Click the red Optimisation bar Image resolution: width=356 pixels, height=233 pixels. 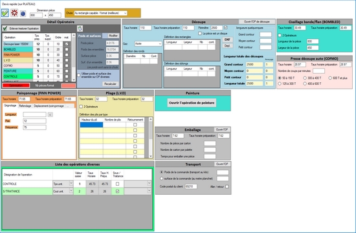(16, 85)
